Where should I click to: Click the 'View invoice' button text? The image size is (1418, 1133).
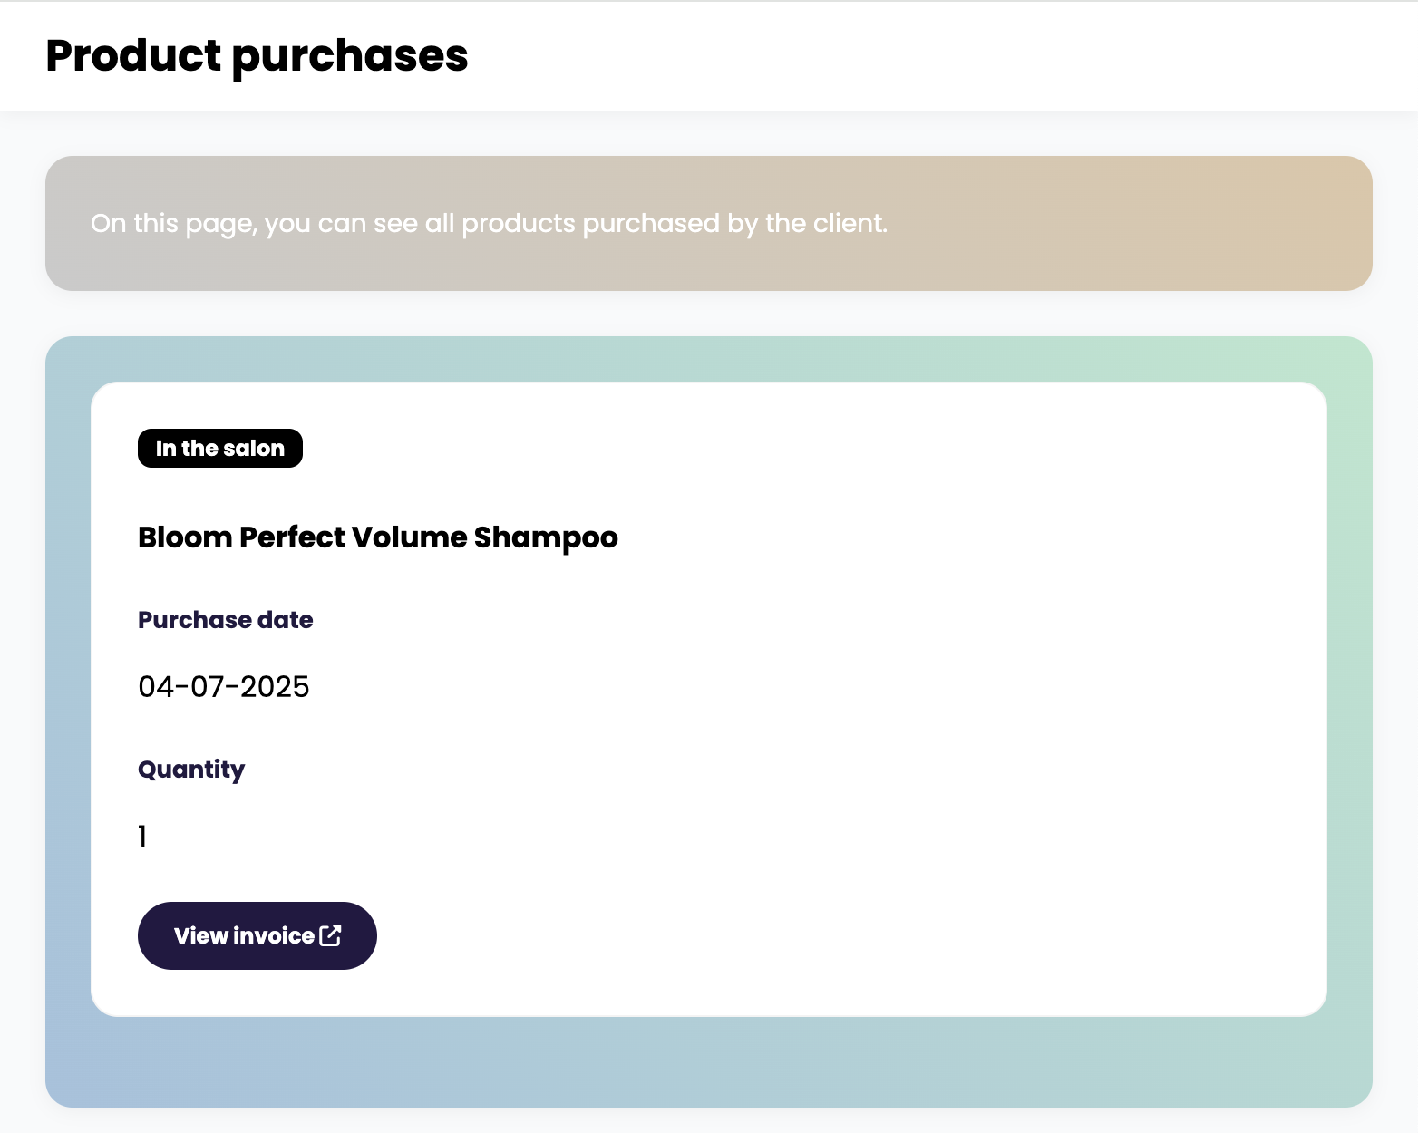pos(244,935)
